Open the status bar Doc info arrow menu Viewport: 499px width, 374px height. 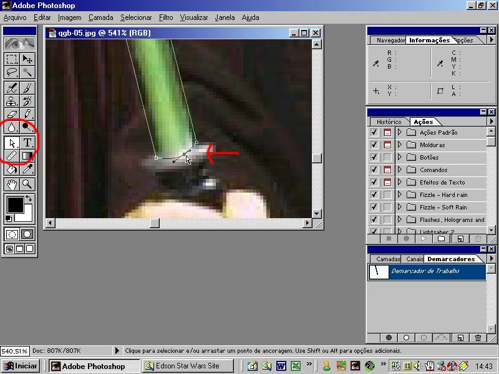click(x=117, y=350)
